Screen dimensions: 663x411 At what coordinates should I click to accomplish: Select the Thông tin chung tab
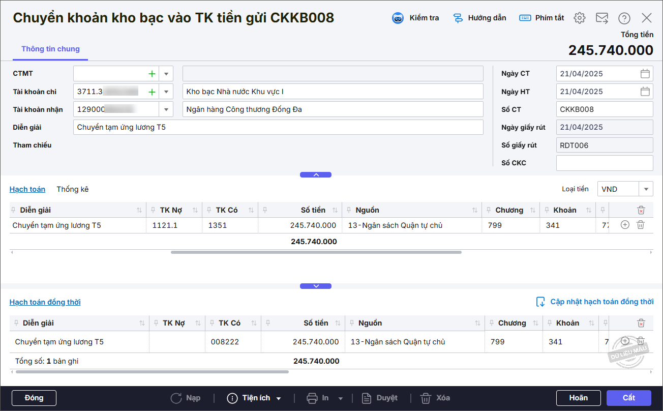pos(50,49)
